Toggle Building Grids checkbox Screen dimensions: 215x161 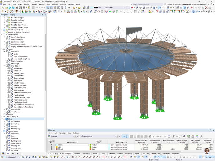coord(7,141)
